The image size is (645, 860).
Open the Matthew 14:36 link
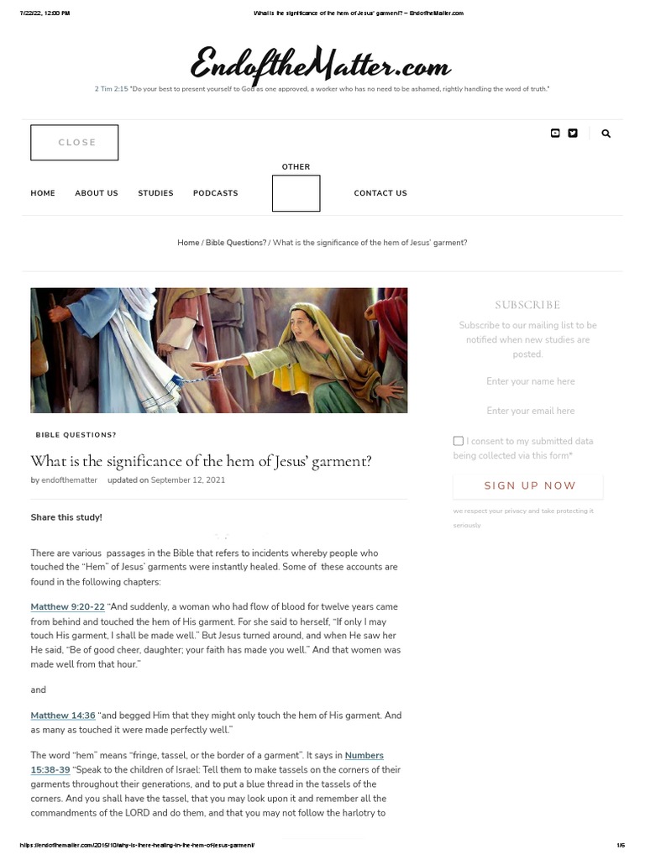tap(63, 716)
